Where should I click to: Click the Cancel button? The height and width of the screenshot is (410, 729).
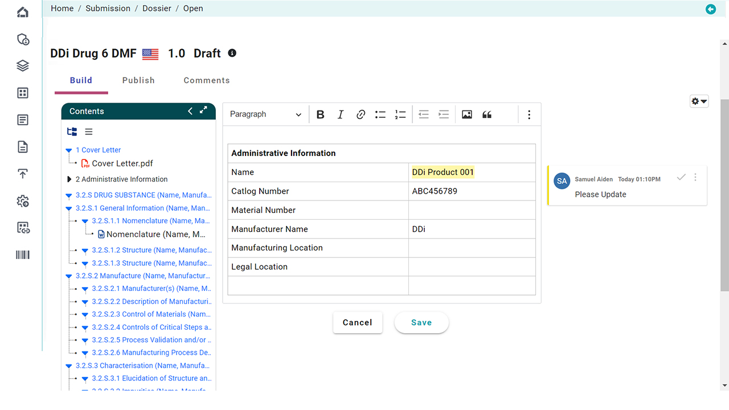[x=357, y=322]
